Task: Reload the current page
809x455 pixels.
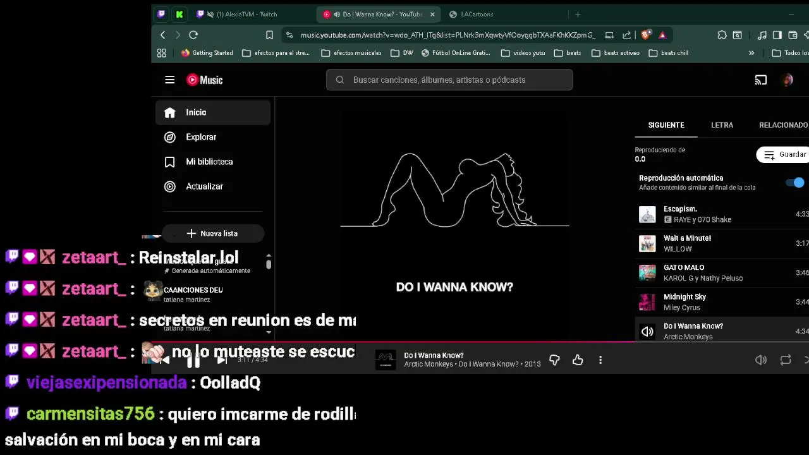Action: coord(193,35)
